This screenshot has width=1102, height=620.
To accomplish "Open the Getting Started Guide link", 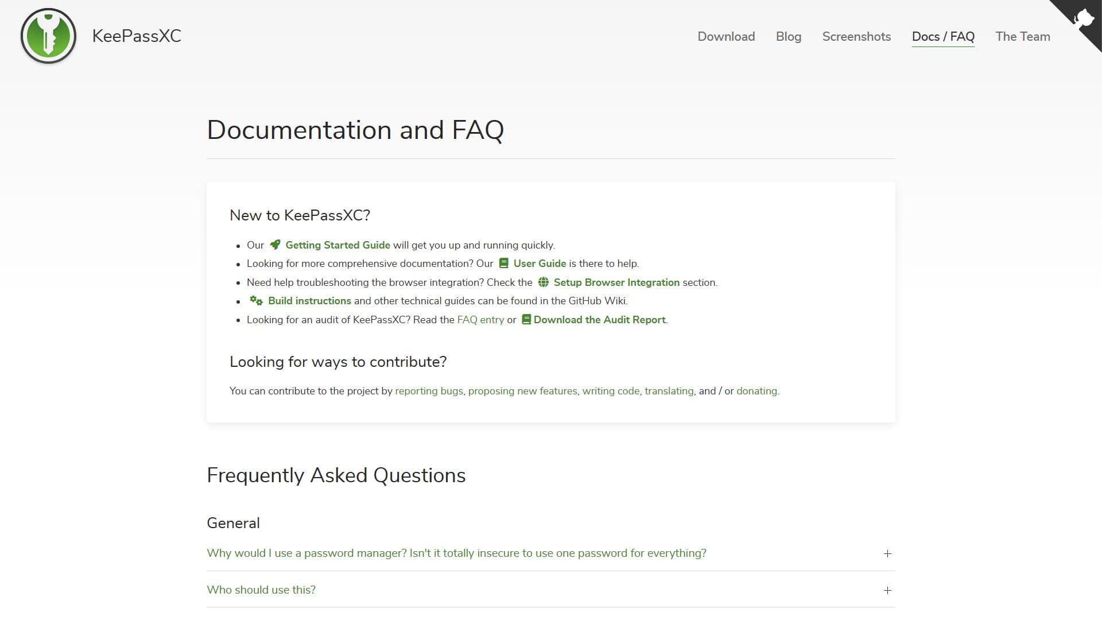I will [x=337, y=245].
